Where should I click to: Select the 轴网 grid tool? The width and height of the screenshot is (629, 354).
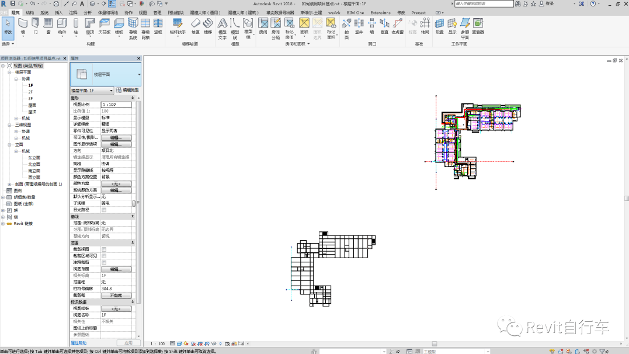(425, 26)
